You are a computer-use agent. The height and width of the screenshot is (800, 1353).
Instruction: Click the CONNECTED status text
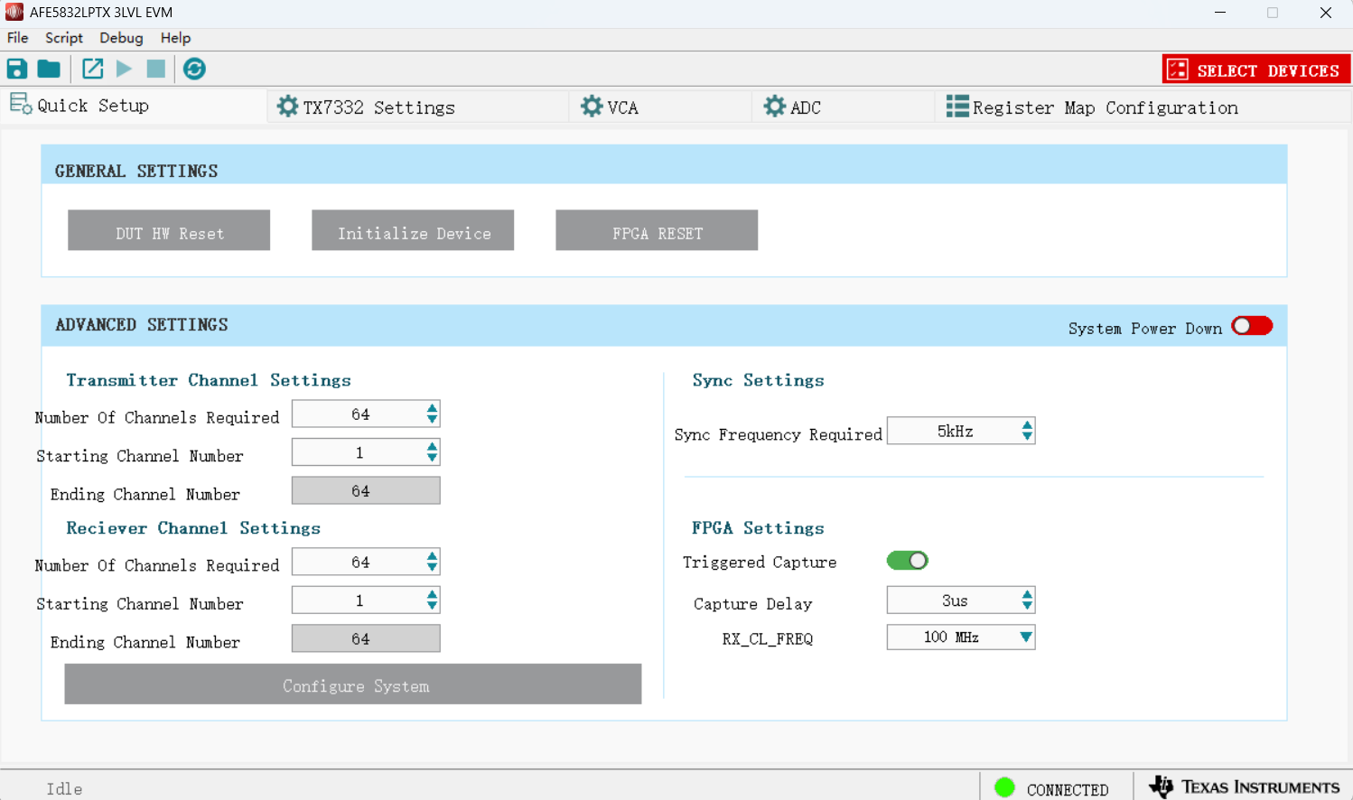[x=1068, y=789]
